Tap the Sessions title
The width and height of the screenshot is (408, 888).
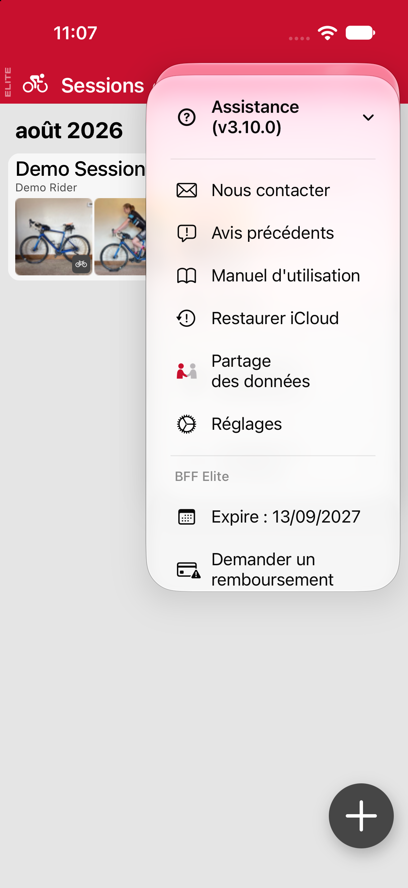click(103, 85)
